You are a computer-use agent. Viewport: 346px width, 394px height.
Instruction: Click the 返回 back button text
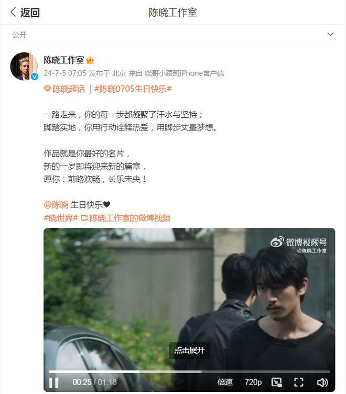(x=30, y=13)
